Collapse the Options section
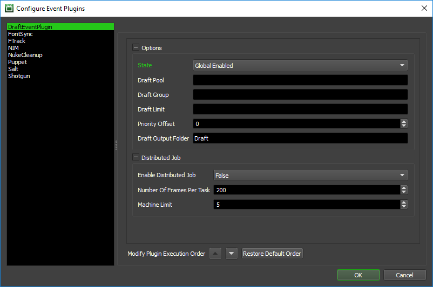 point(136,47)
